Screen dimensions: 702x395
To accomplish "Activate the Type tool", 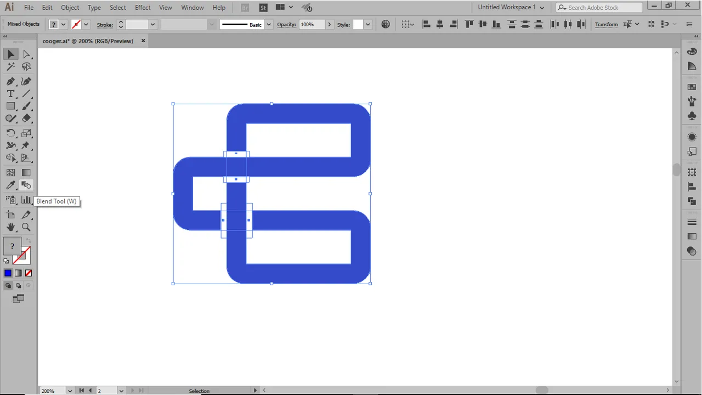I will tap(11, 94).
